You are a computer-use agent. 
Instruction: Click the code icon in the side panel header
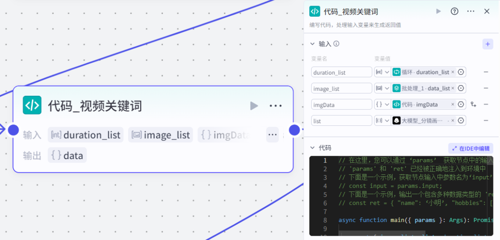315,12
